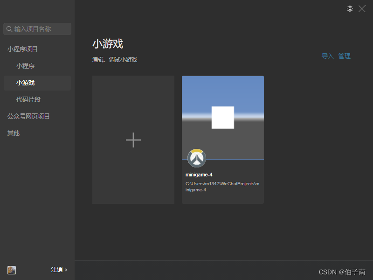The image size is (373, 280).
Task: Click the project name search field
Action: click(37, 29)
